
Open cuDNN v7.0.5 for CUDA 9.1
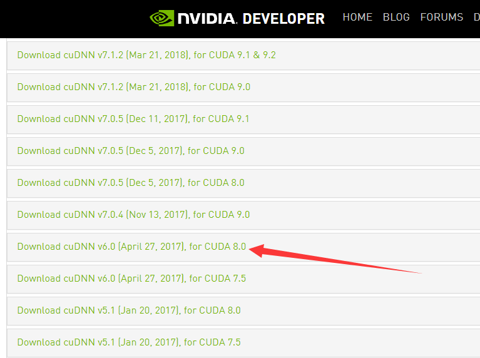(x=133, y=119)
